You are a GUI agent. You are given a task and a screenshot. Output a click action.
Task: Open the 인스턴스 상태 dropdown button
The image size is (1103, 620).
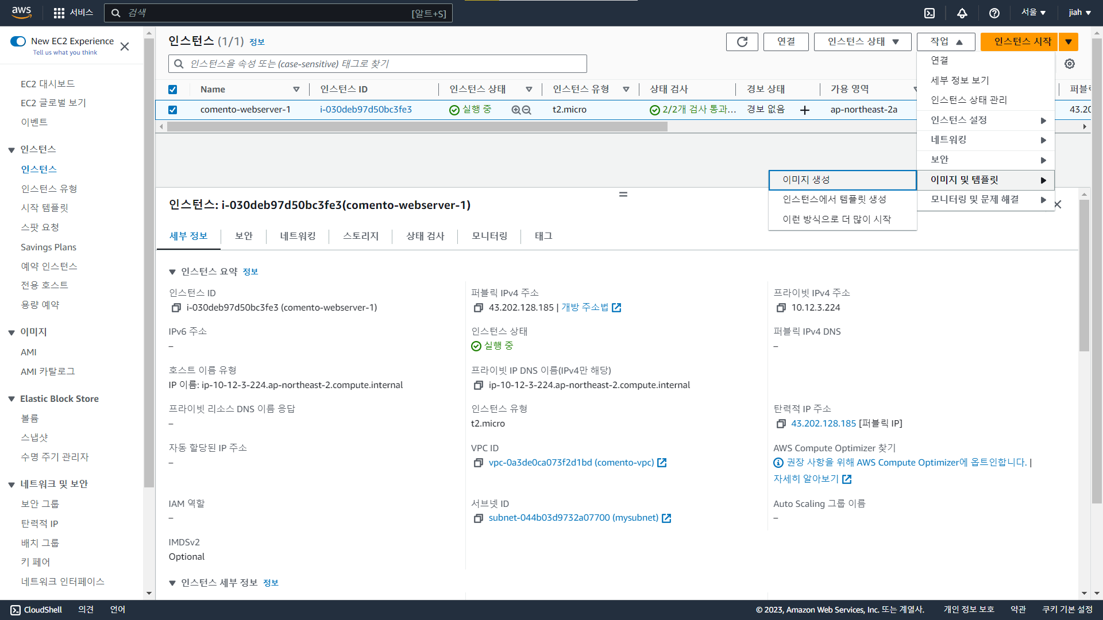[x=862, y=41]
